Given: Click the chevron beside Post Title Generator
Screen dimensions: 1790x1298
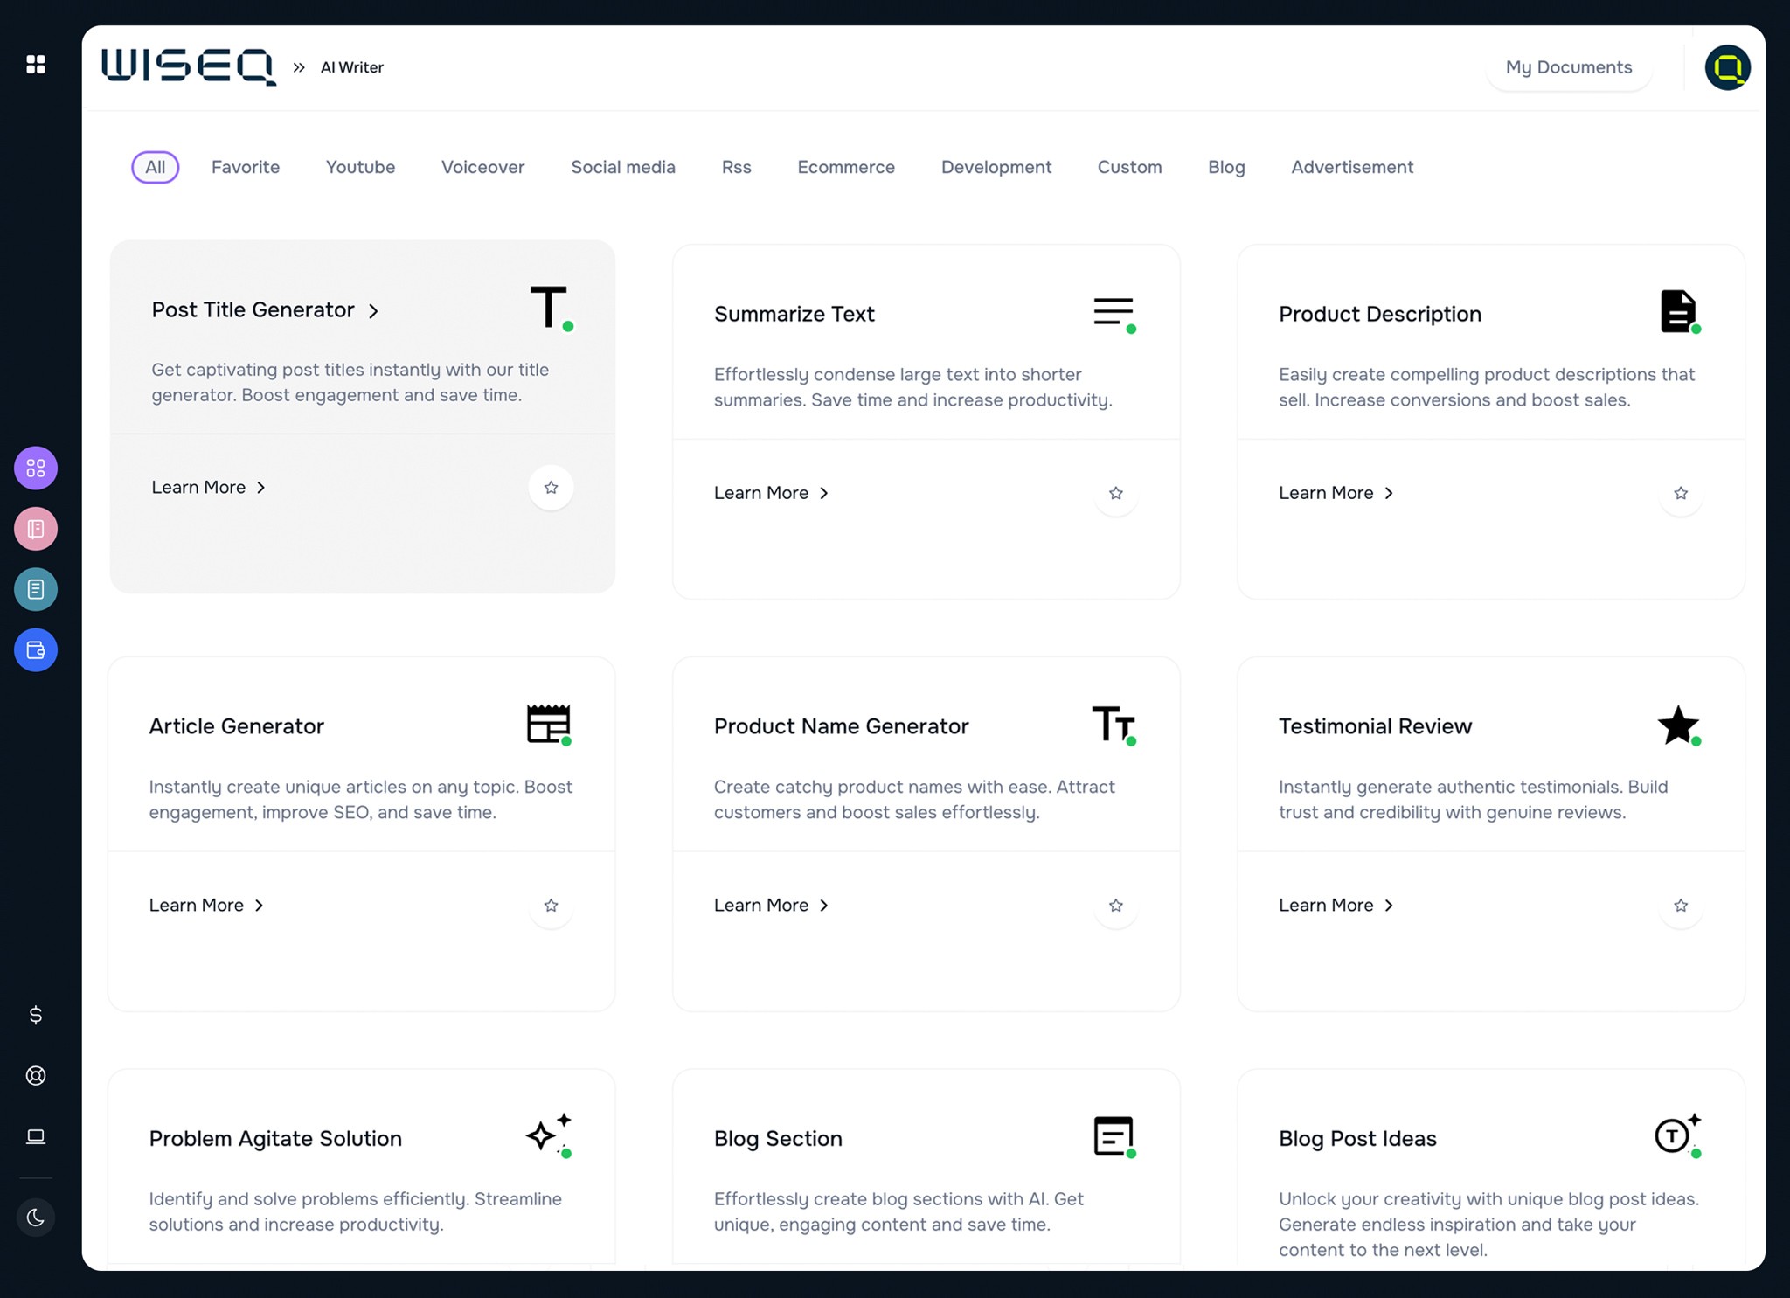Looking at the screenshot, I should click(374, 311).
